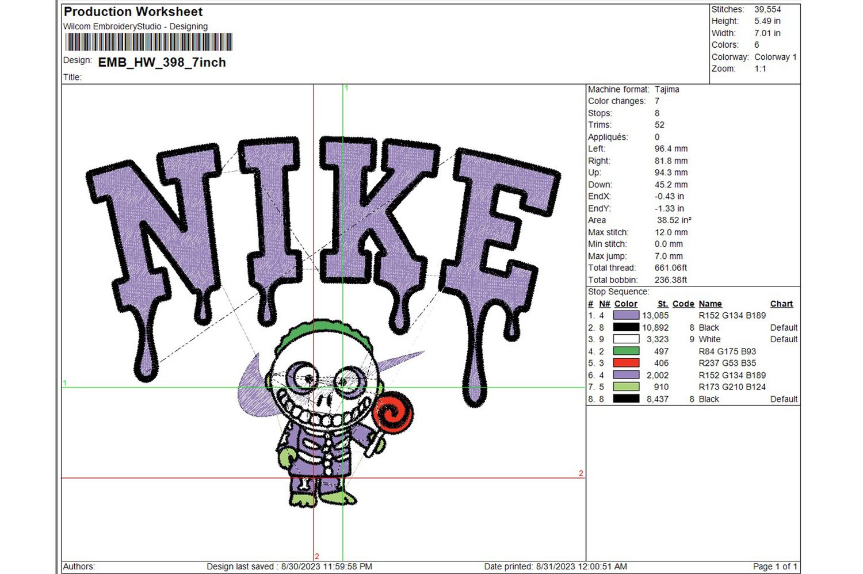Click the thread name "White"
The image size is (863, 574).
[709, 339]
